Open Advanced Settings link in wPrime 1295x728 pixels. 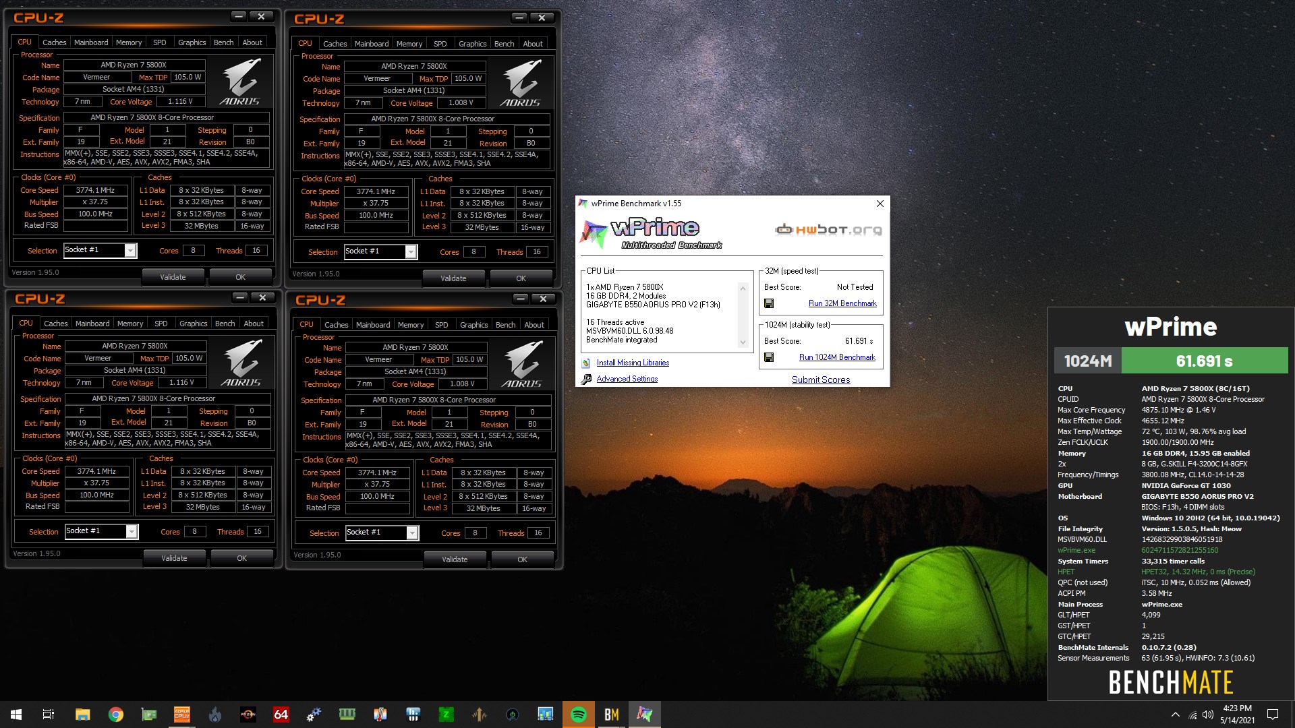pyautogui.click(x=627, y=379)
